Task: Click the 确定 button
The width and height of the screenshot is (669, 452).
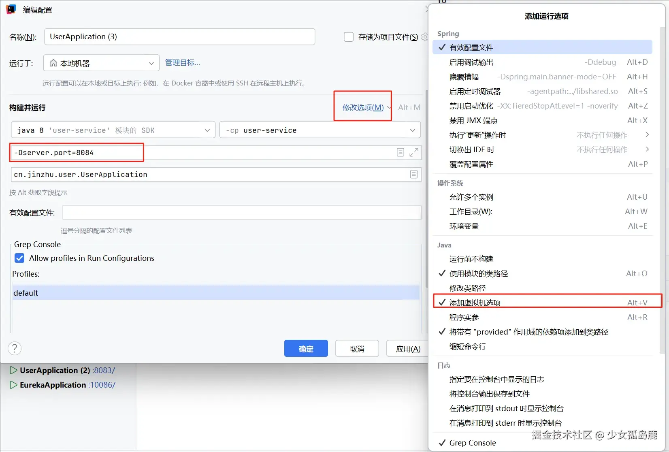Action: click(x=306, y=348)
